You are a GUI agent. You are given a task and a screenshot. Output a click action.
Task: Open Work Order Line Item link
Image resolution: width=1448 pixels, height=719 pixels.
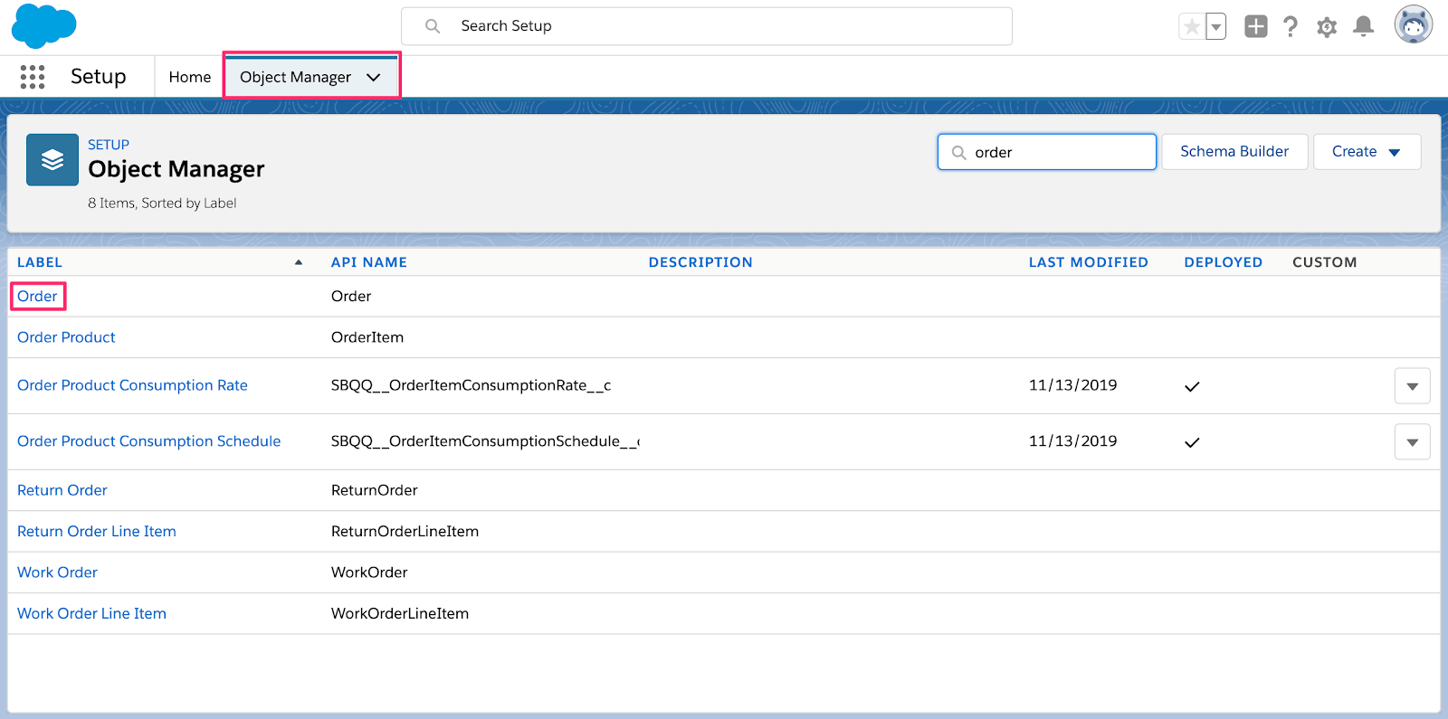[x=91, y=613]
